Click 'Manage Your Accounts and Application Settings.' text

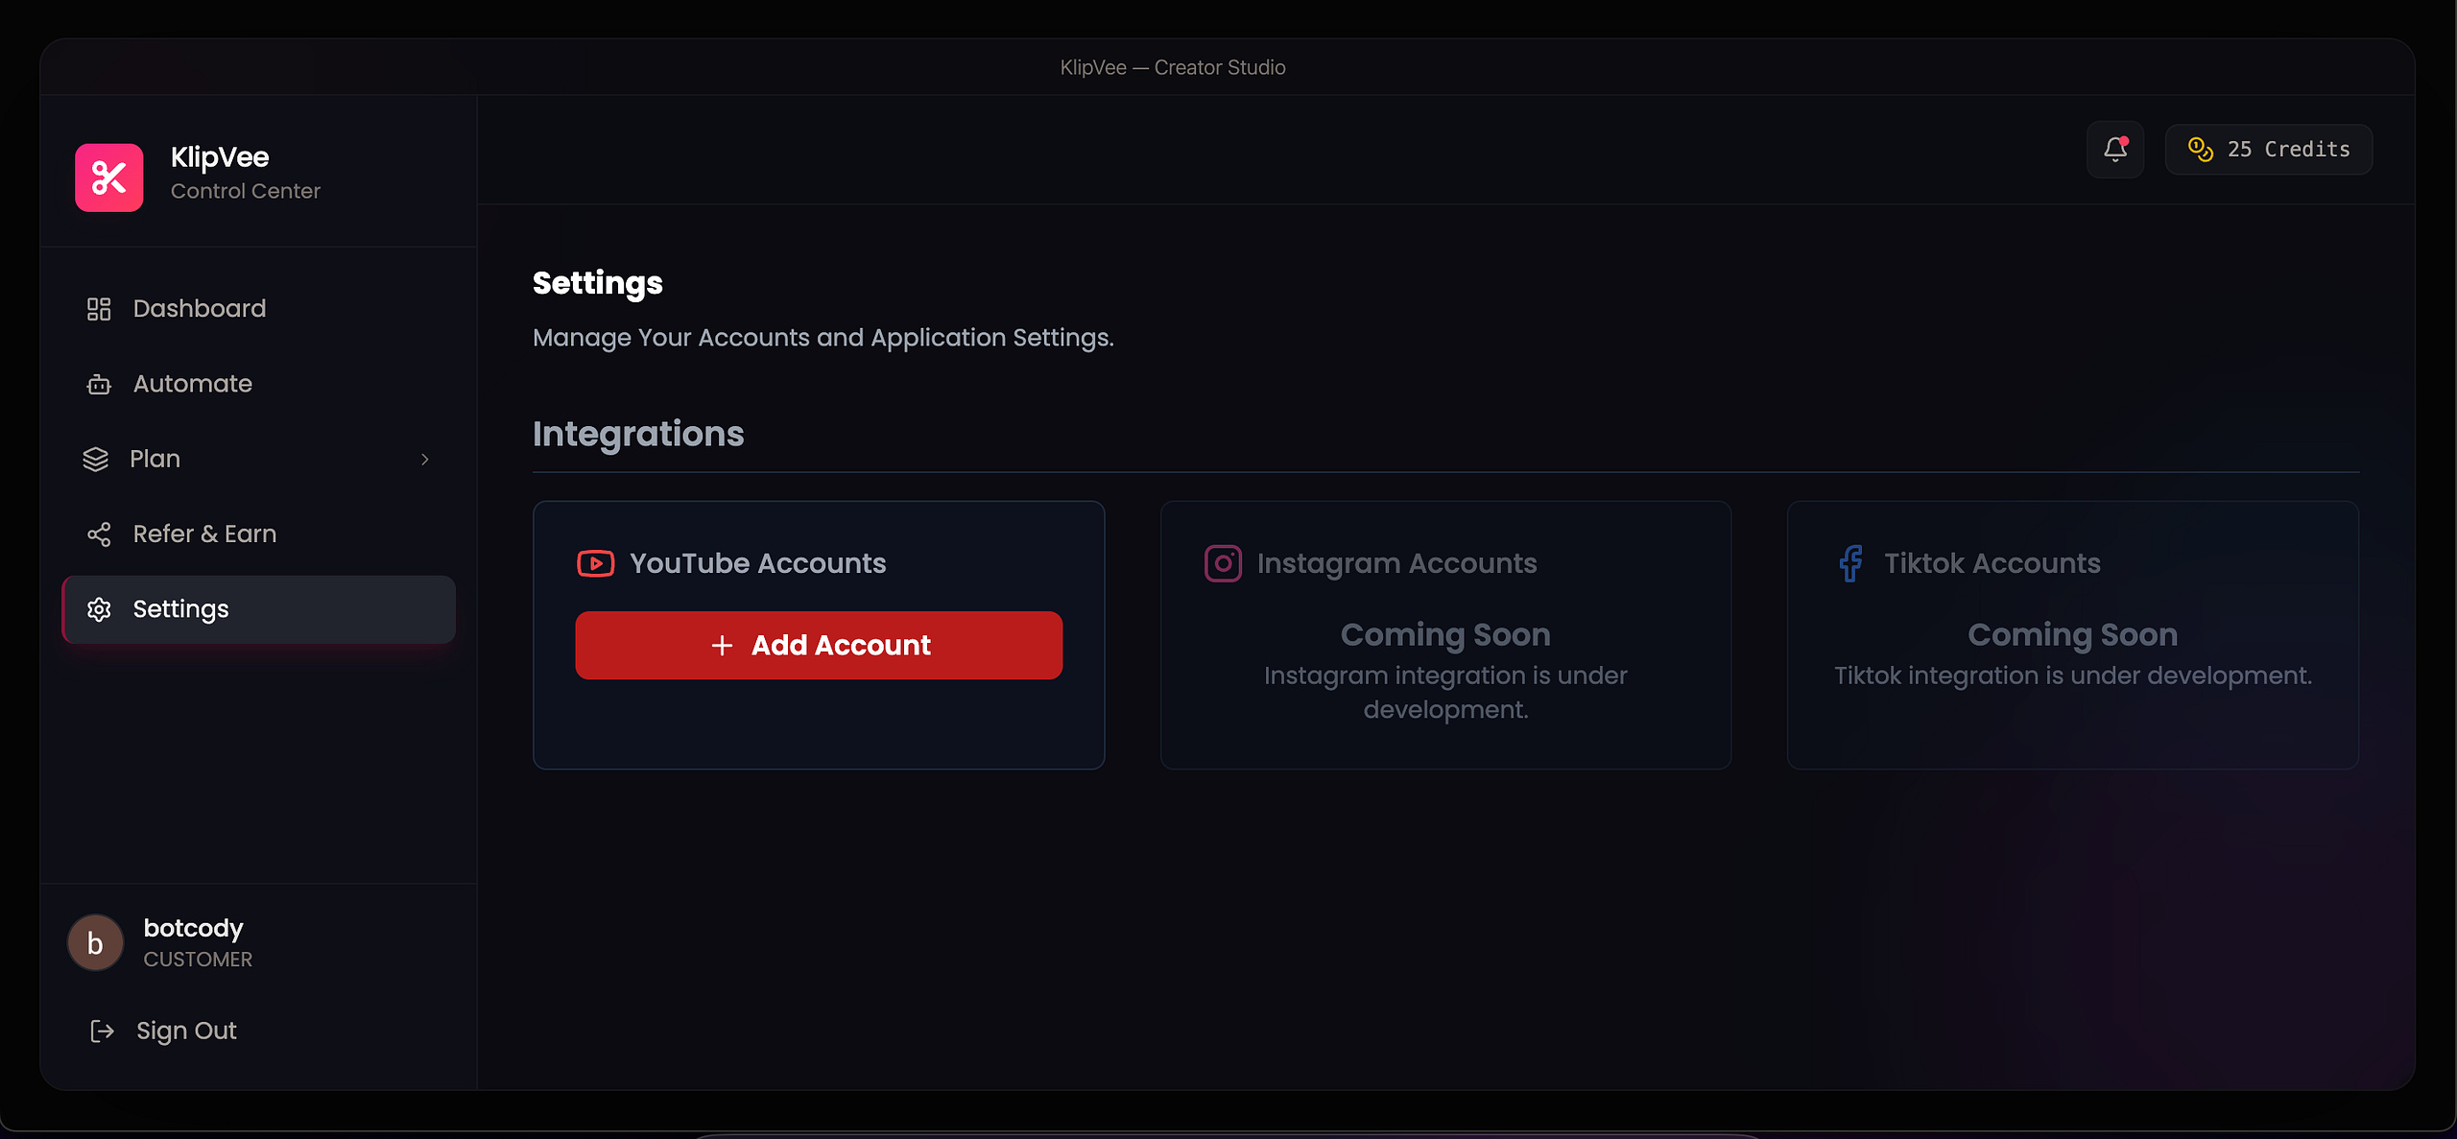click(x=823, y=338)
